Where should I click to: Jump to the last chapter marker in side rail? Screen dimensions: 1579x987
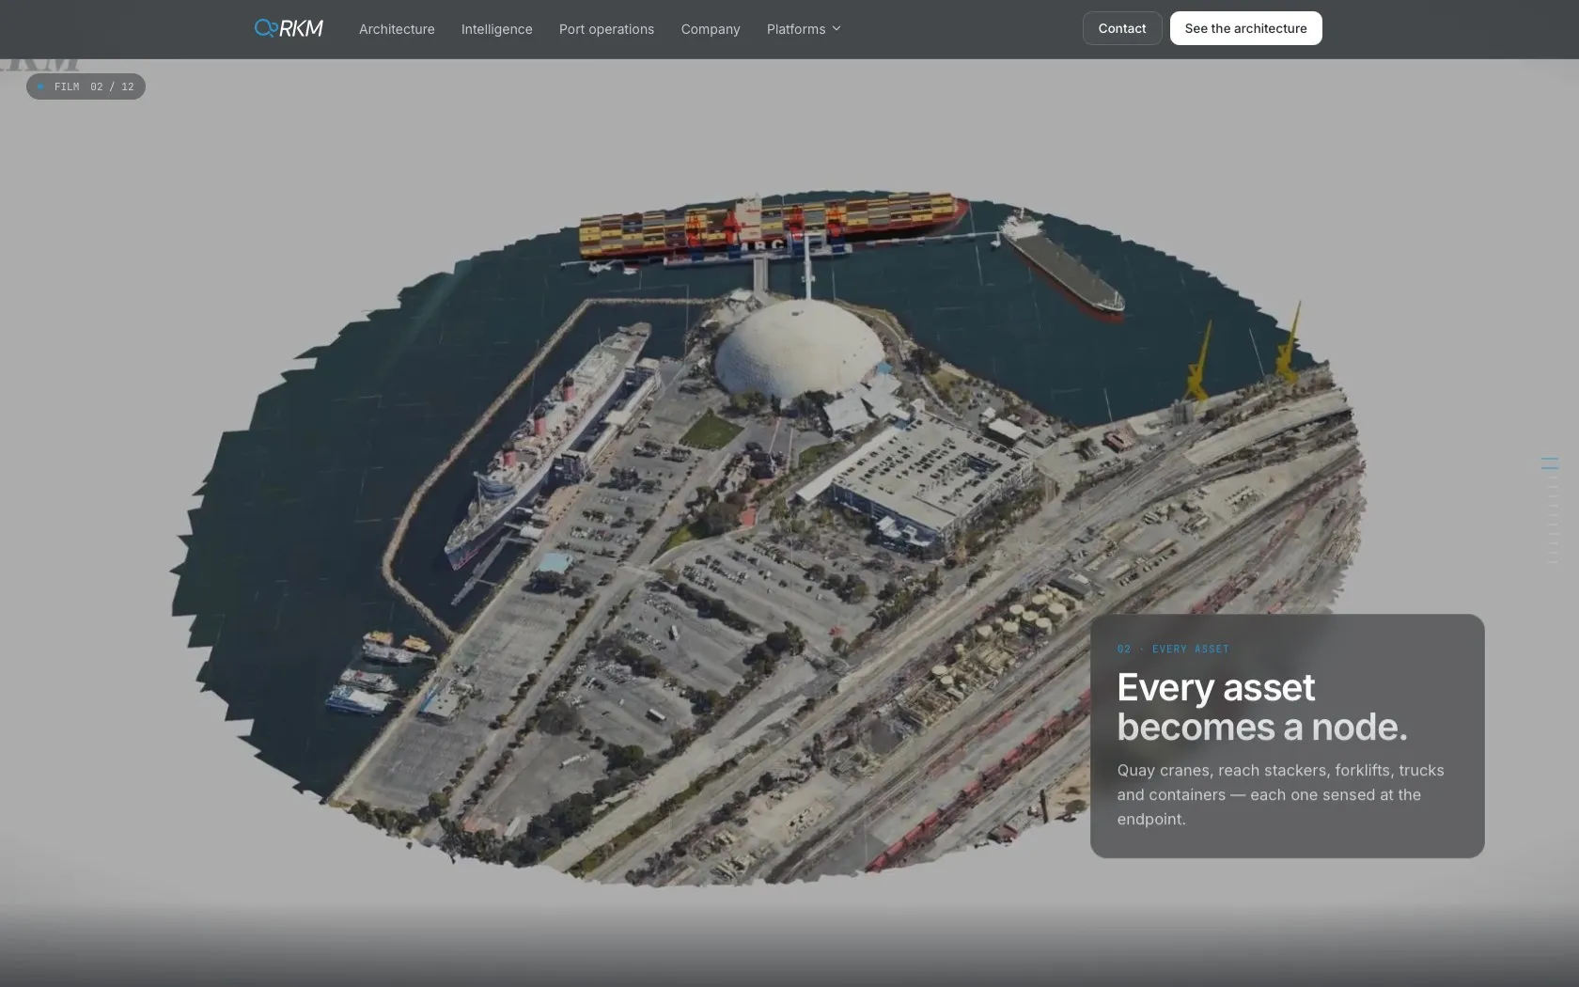click(1553, 562)
